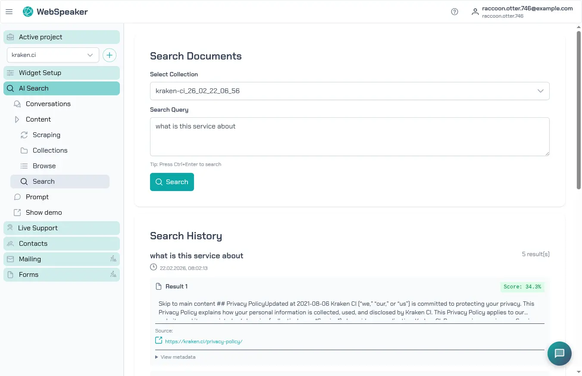Click the help question mark icon
582x376 pixels.
coord(454,12)
